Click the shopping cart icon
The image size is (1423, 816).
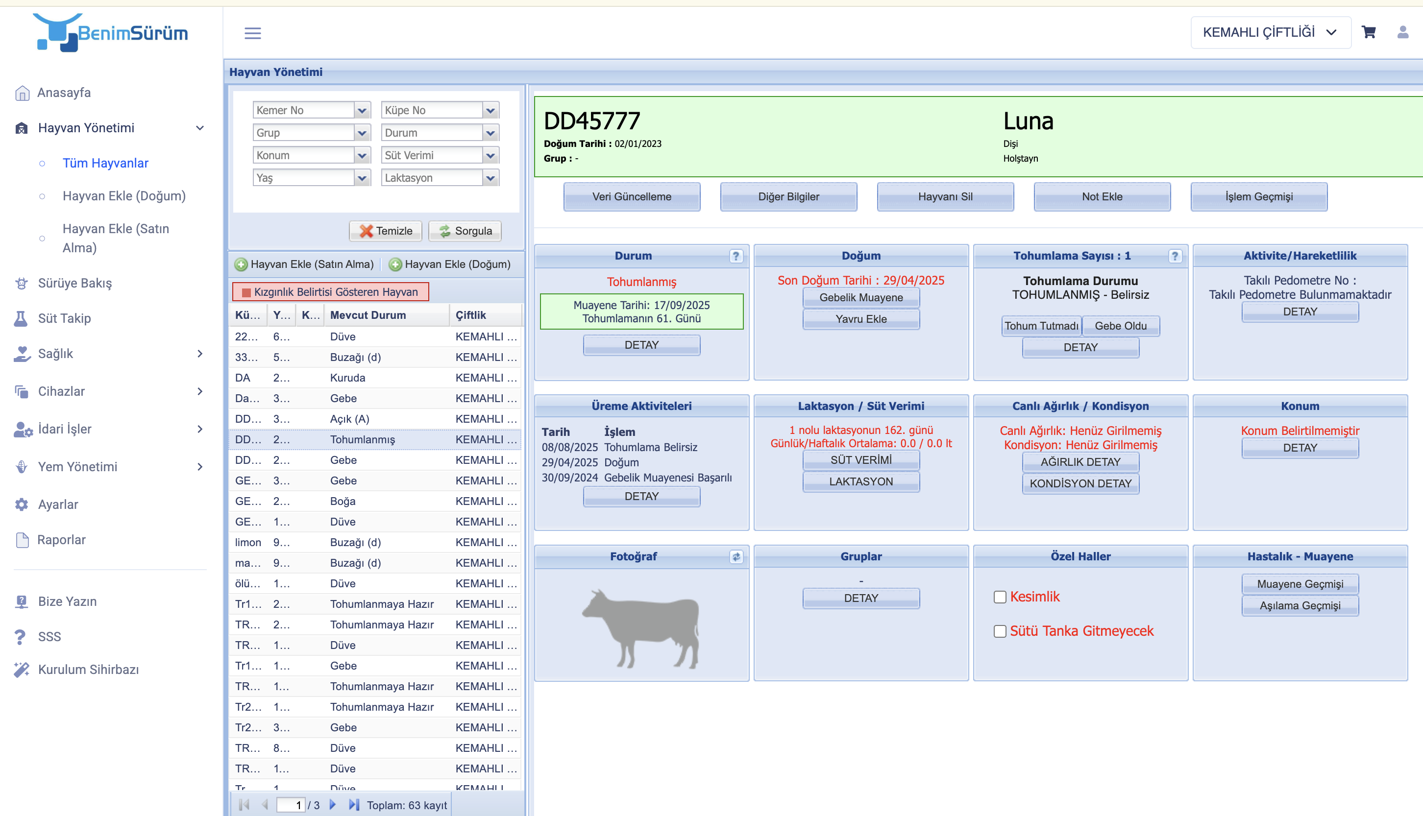[1368, 32]
